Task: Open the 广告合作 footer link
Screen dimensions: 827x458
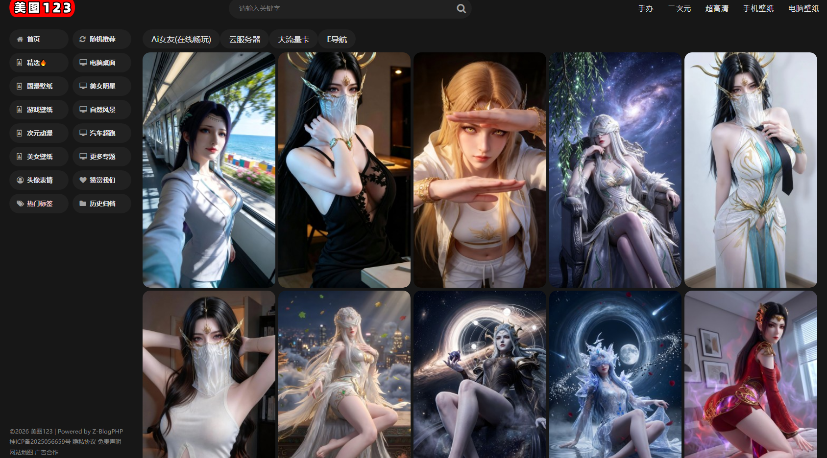Action: click(x=47, y=452)
